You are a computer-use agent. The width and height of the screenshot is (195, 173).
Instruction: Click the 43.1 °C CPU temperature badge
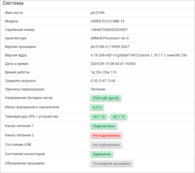[99, 117]
